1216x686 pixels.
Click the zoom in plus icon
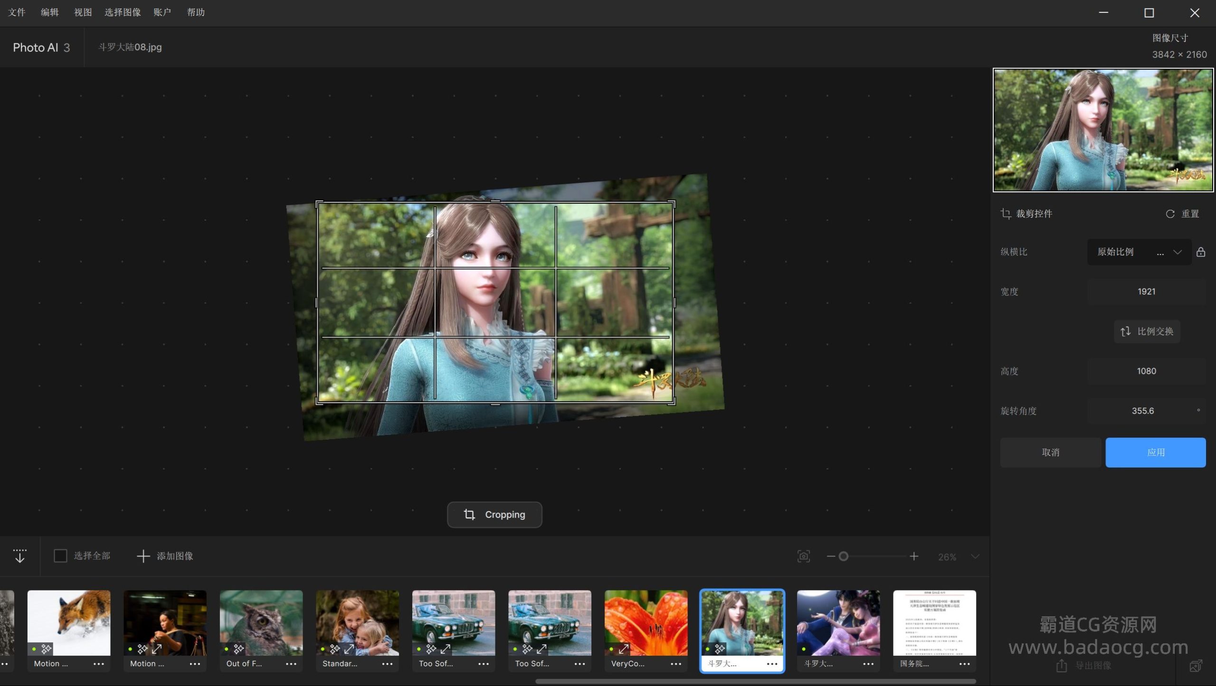point(914,556)
